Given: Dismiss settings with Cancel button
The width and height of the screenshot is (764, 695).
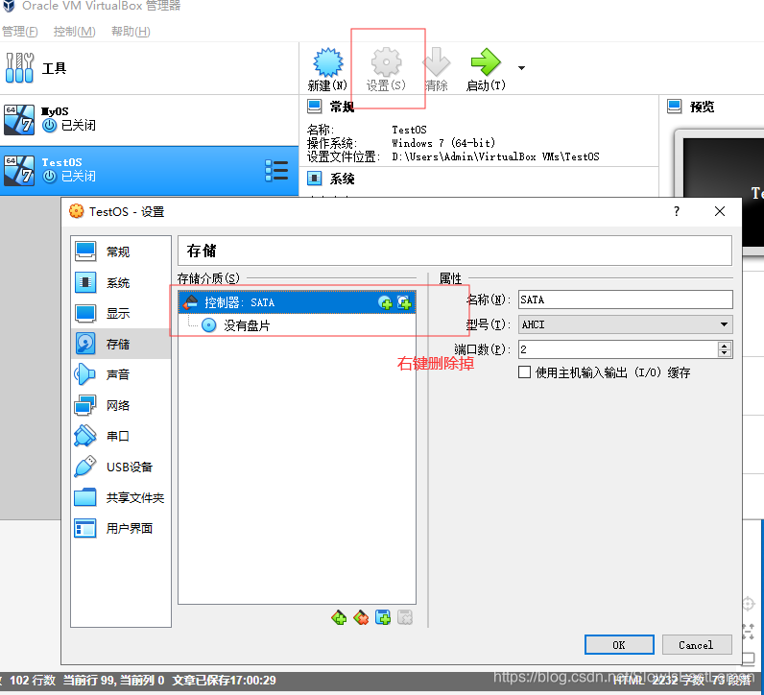Looking at the screenshot, I should coord(696,645).
